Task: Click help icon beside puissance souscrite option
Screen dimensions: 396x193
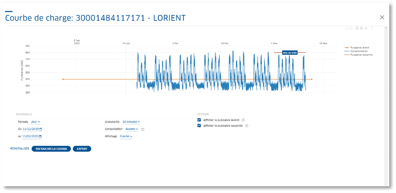Action: [x=246, y=126]
